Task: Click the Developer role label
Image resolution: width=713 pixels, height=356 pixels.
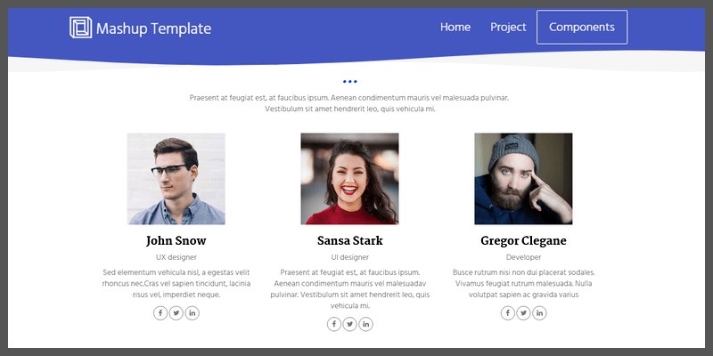Action: tap(523, 257)
